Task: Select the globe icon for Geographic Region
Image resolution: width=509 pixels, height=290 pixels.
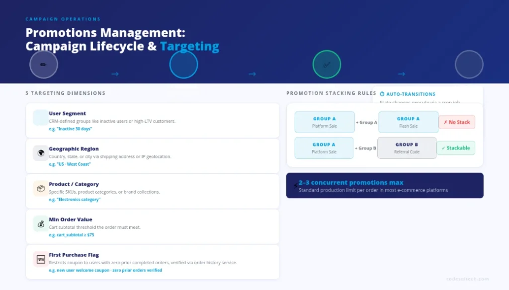Action: pyautogui.click(x=40, y=153)
